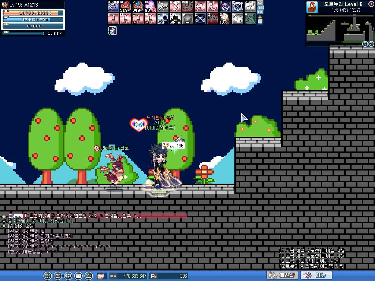Activate the slot 9 red arc skill
The width and height of the screenshot is (375, 281).
(213, 19)
